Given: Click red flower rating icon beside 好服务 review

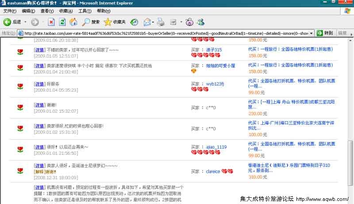Looking at the screenshot, I should [x=20, y=86].
